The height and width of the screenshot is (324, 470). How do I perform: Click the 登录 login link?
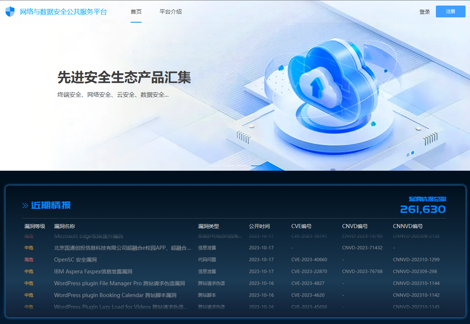click(424, 12)
